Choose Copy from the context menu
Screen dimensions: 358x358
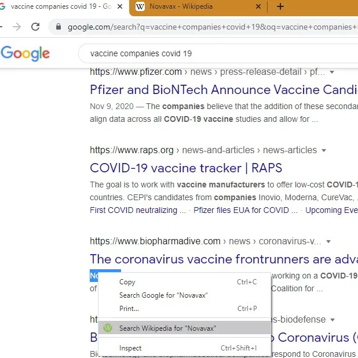pyautogui.click(x=184, y=282)
